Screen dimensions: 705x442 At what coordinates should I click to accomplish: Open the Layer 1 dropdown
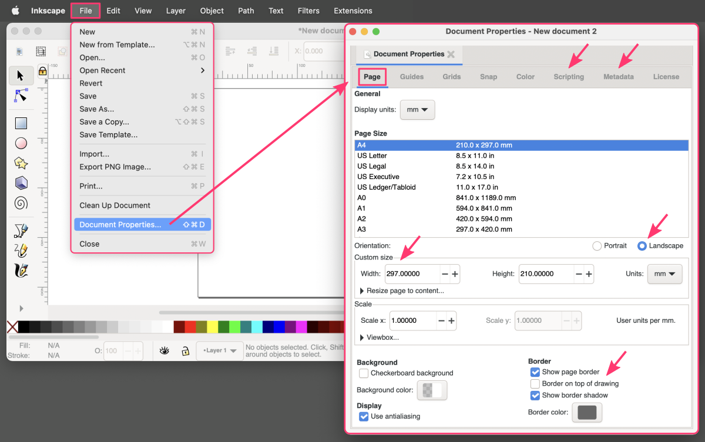(x=220, y=351)
